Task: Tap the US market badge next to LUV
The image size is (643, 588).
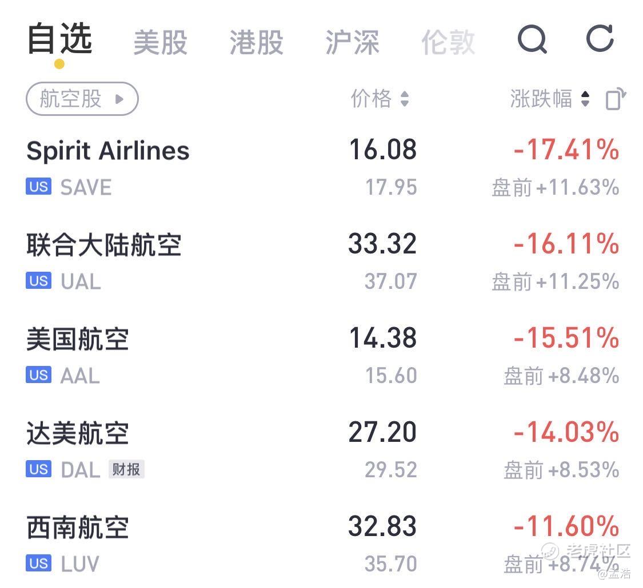Action: (38, 563)
